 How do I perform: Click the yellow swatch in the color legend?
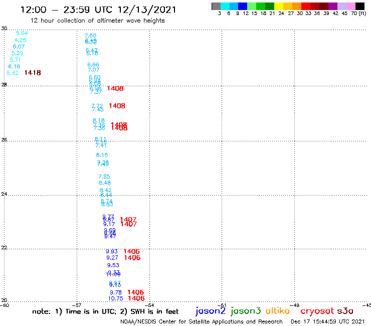point(279,6)
